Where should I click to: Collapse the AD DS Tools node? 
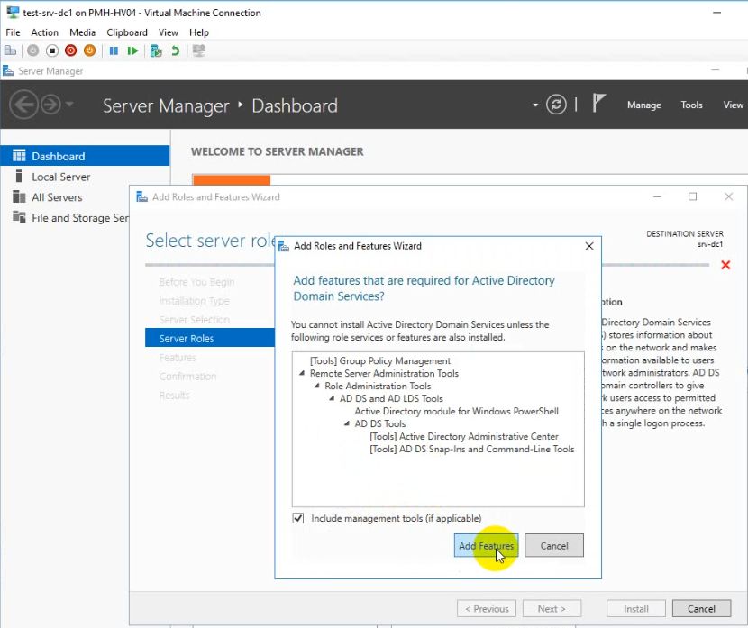pos(347,423)
